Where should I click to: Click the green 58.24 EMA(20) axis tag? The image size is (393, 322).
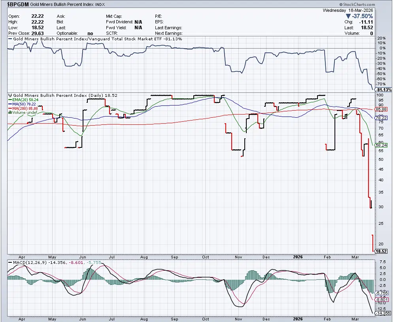click(x=381, y=145)
